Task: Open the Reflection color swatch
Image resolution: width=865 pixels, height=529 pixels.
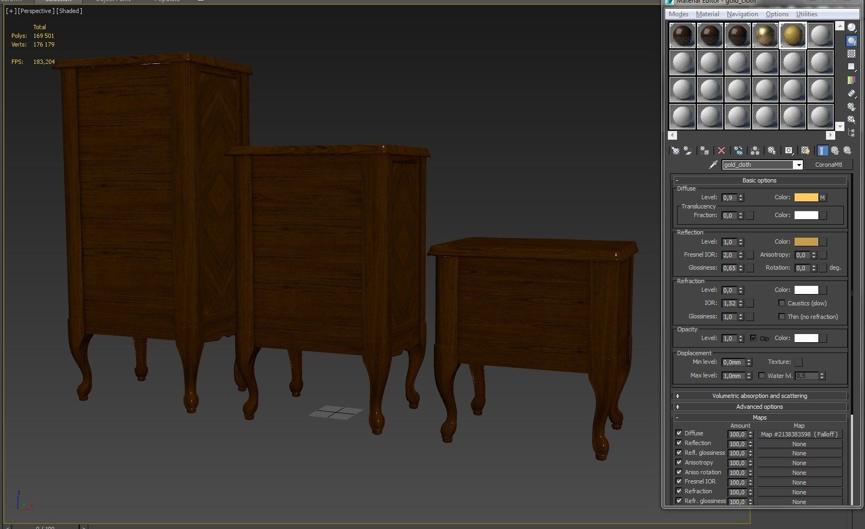Action: click(x=806, y=242)
